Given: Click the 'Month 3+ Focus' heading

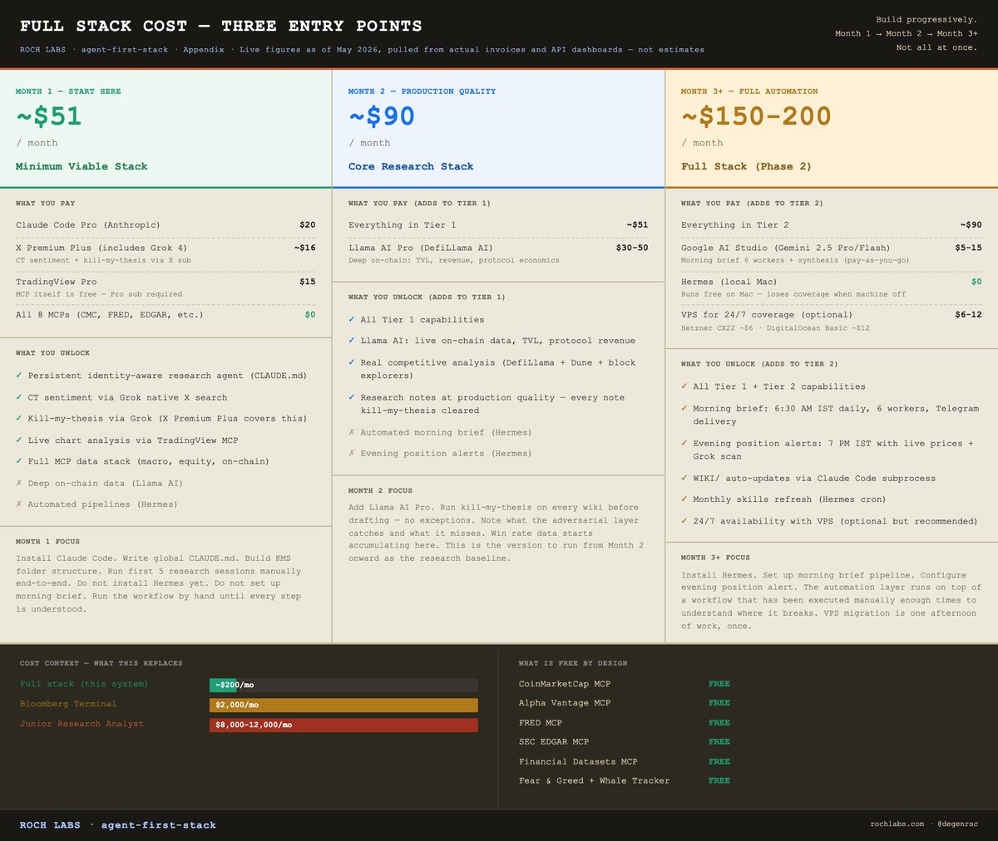Looking at the screenshot, I should pyautogui.click(x=715, y=558).
